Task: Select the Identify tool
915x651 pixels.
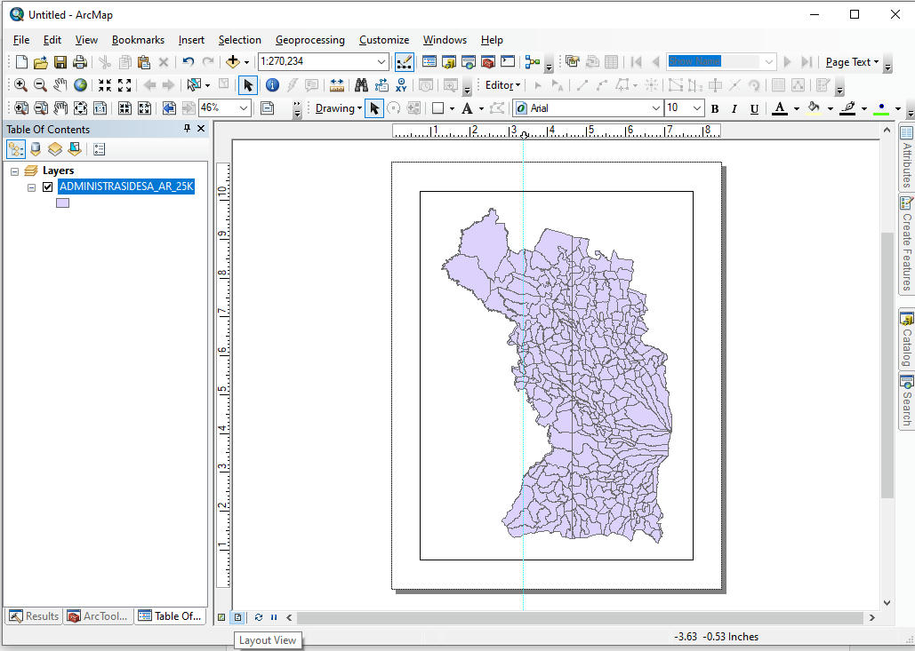Action: 272,85
